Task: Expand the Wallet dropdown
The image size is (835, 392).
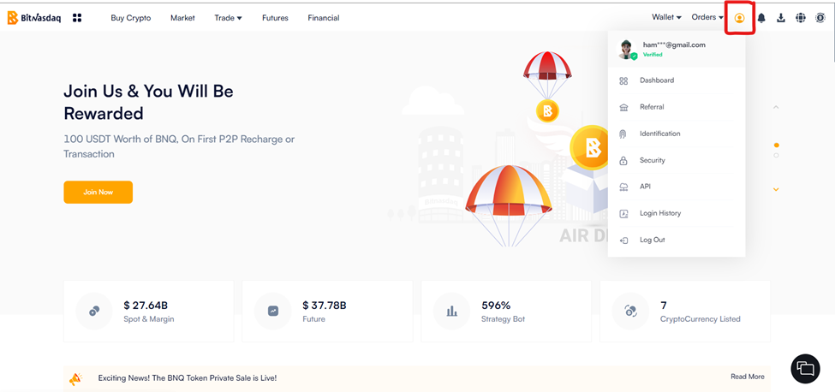Action: click(x=666, y=17)
